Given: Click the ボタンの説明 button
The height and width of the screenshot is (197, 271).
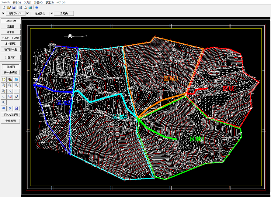Looking at the screenshot, I should tap(11, 115).
